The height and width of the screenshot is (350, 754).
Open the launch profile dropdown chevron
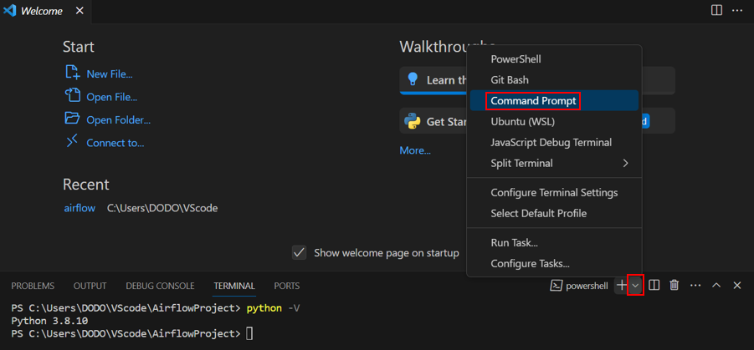(636, 286)
